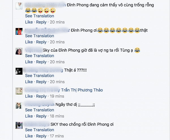This screenshot has width=170, height=140.
Task: Reply to the comment posted 18 mins ago
Action: [41, 116]
